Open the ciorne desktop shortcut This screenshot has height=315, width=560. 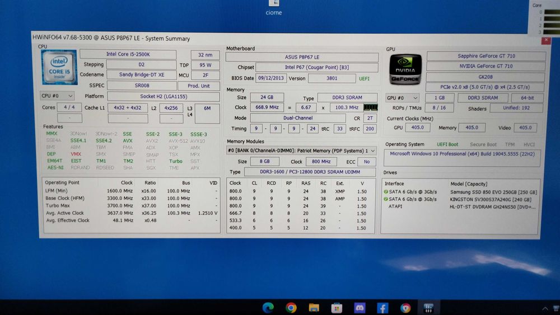click(274, 8)
